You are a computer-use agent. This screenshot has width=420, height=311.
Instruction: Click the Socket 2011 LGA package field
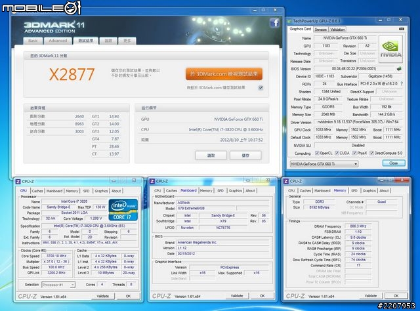(x=74, y=213)
